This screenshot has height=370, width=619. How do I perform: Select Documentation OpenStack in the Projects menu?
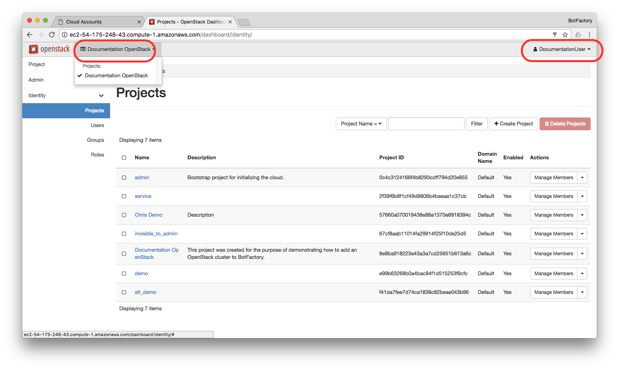tap(116, 76)
